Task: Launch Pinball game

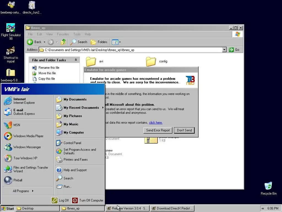Action: coord(13,180)
